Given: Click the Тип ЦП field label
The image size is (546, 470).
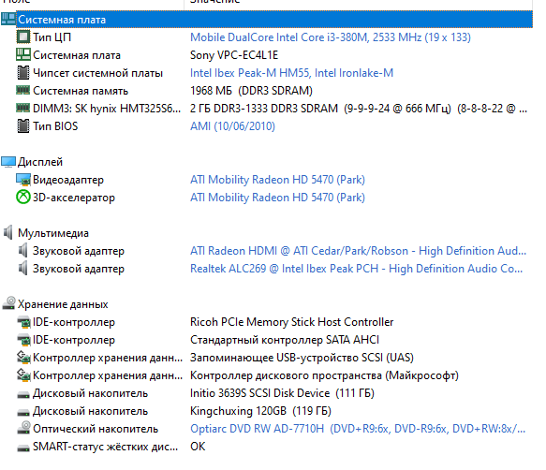Looking at the screenshot, I should coord(52,37).
